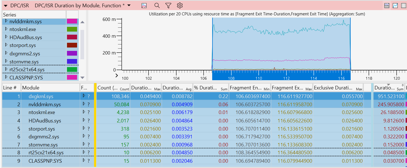Open the Filter funnel icon
The width and height of the screenshot is (407, 168).
[168, 6]
